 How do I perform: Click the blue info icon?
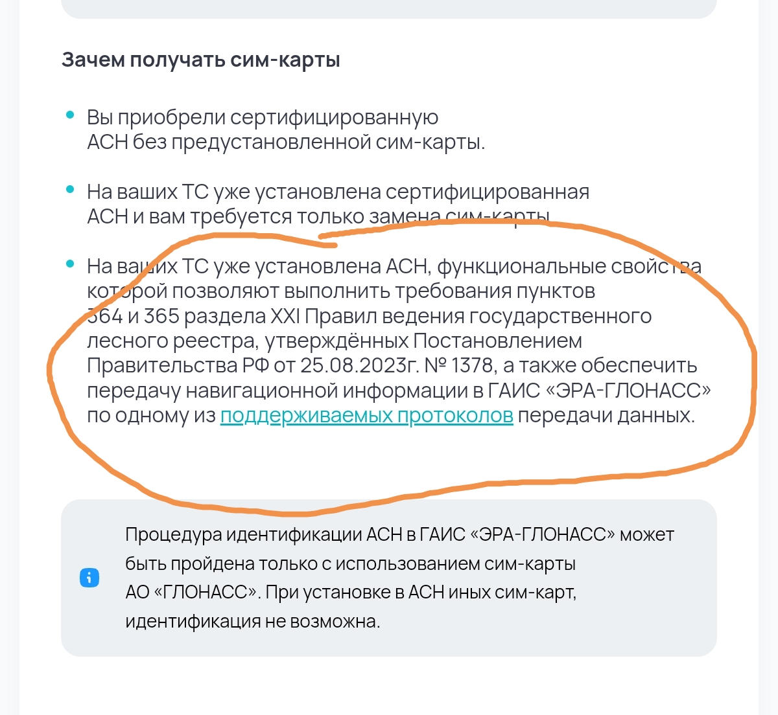tap(89, 578)
